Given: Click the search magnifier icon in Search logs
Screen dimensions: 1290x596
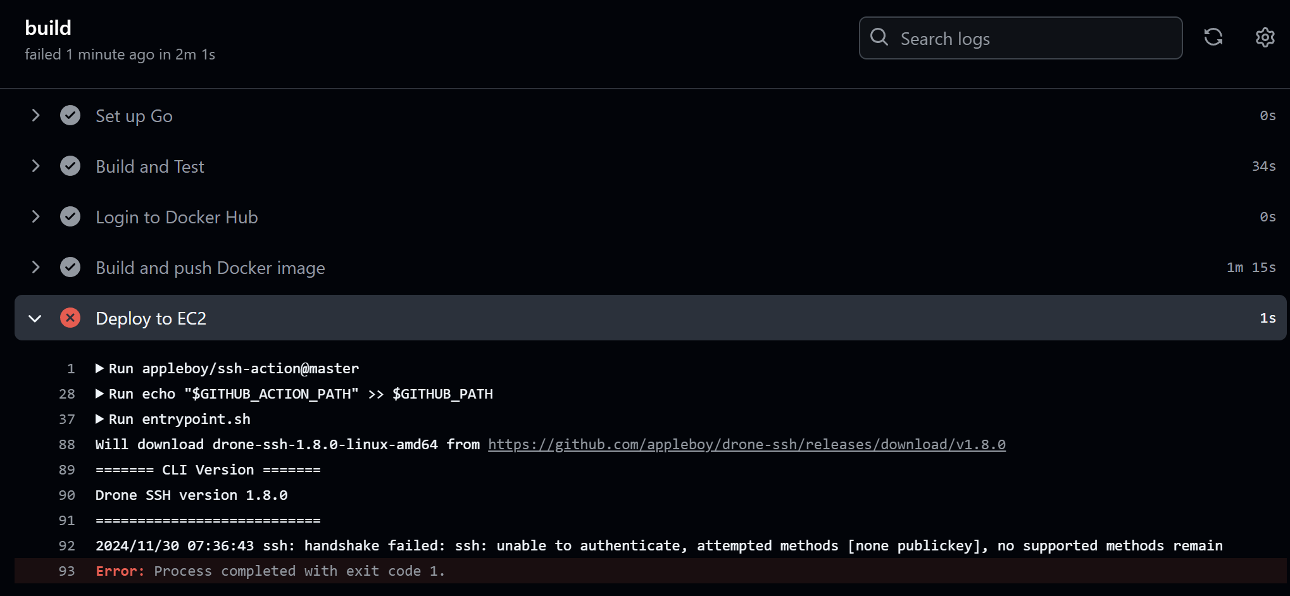Looking at the screenshot, I should point(879,37).
